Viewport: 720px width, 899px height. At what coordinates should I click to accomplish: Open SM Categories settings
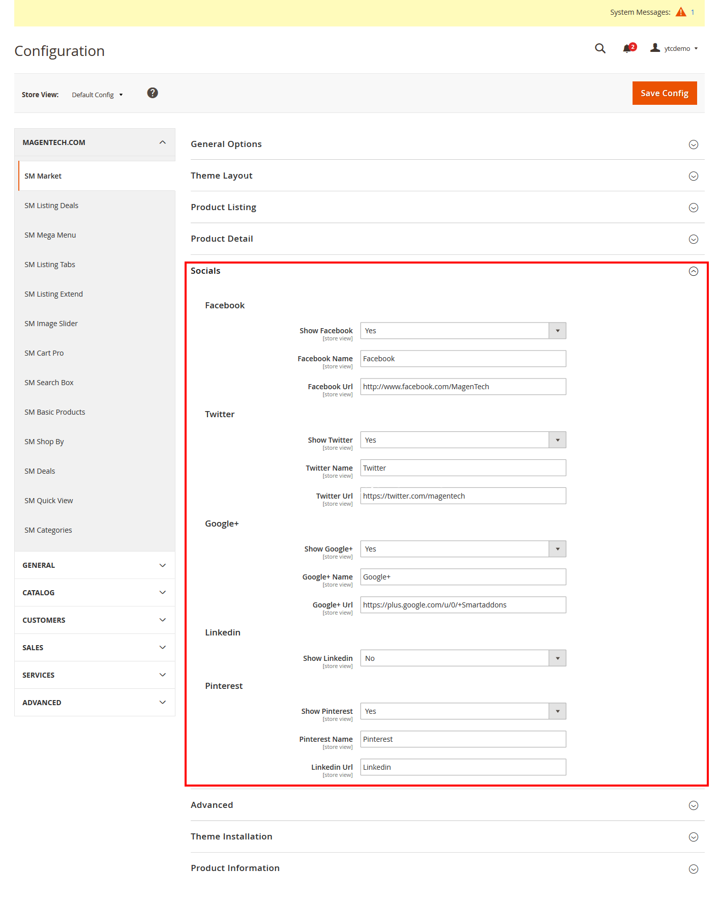(95, 530)
